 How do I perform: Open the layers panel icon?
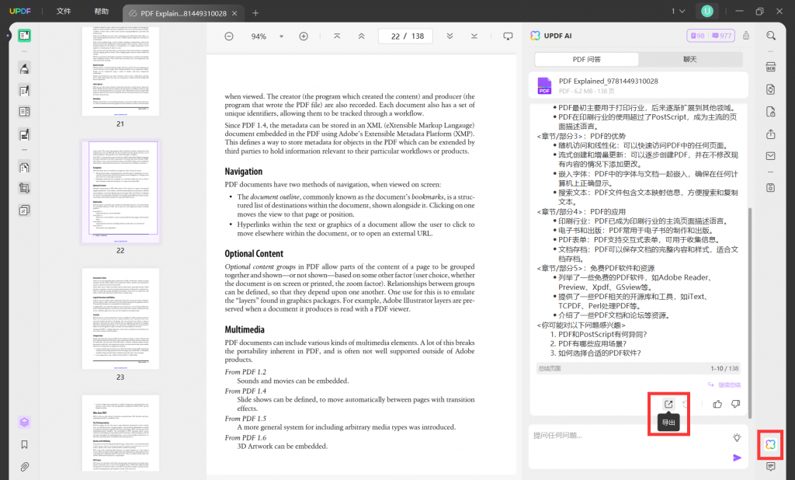click(x=24, y=423)
